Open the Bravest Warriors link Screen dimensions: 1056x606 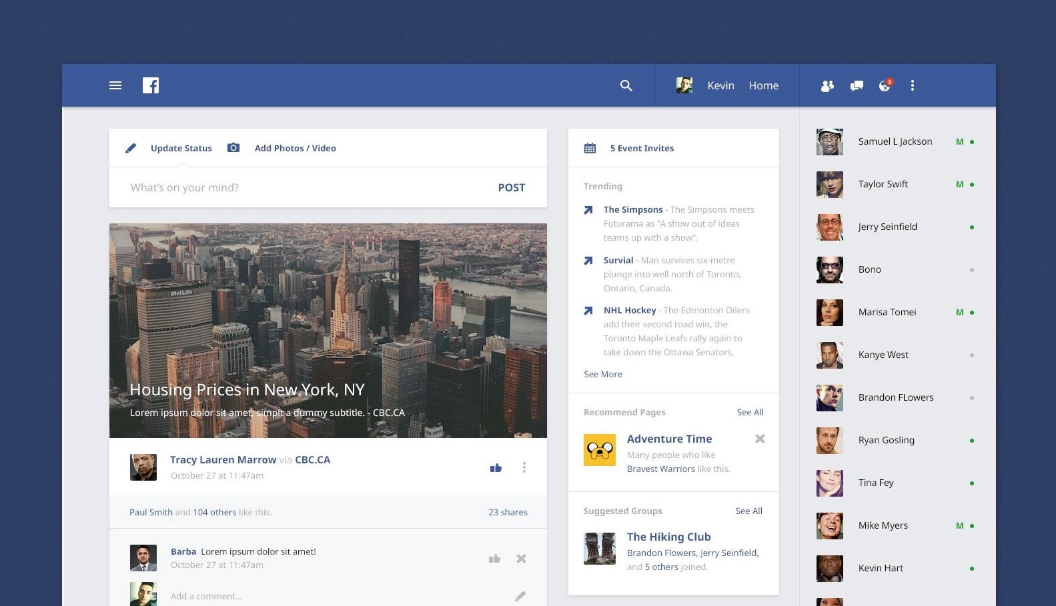[x=661, y=469]
